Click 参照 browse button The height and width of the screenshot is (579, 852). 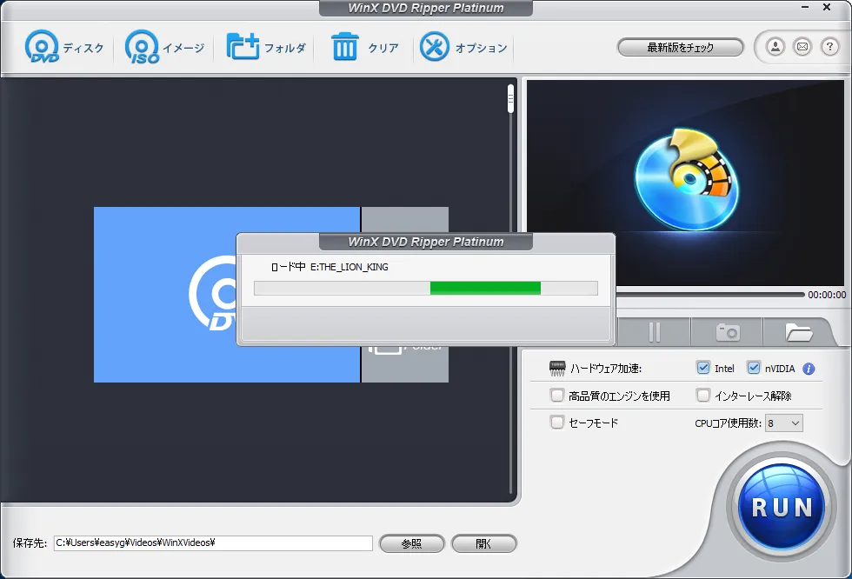pyautogui.click(x=411, y=543)
